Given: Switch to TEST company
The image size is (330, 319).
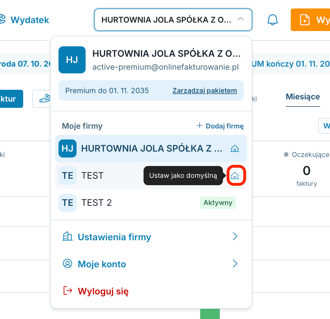Looking at the screenshot, I should click(151, 175).
